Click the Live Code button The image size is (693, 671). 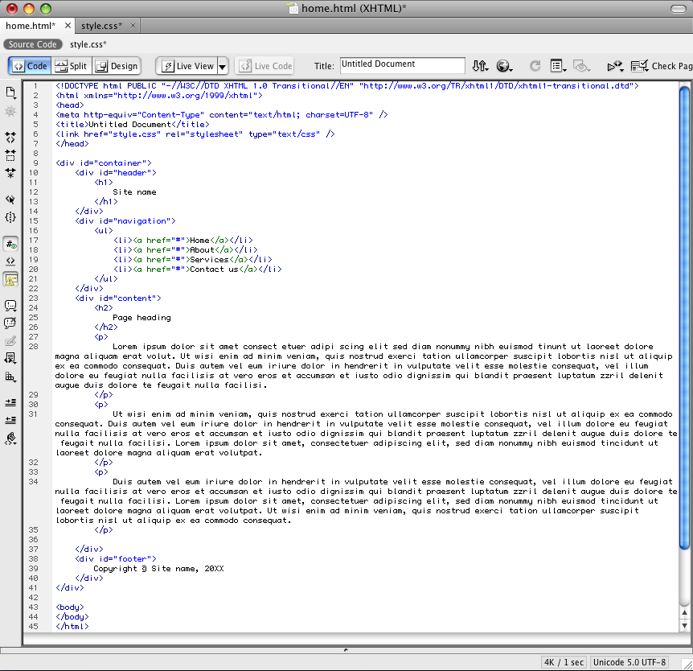click(265, 66)
